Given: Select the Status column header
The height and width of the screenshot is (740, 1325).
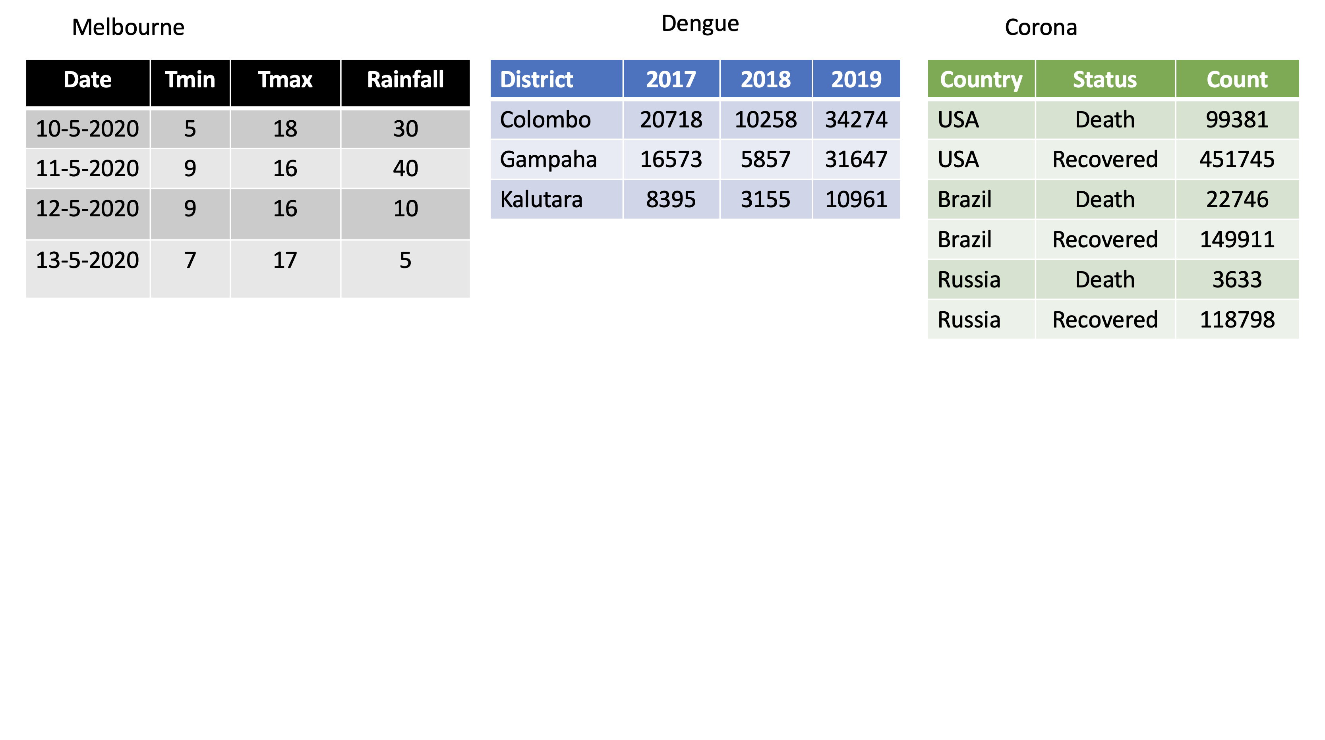Looking at the screenshot, I should (x=1104, y=80).
